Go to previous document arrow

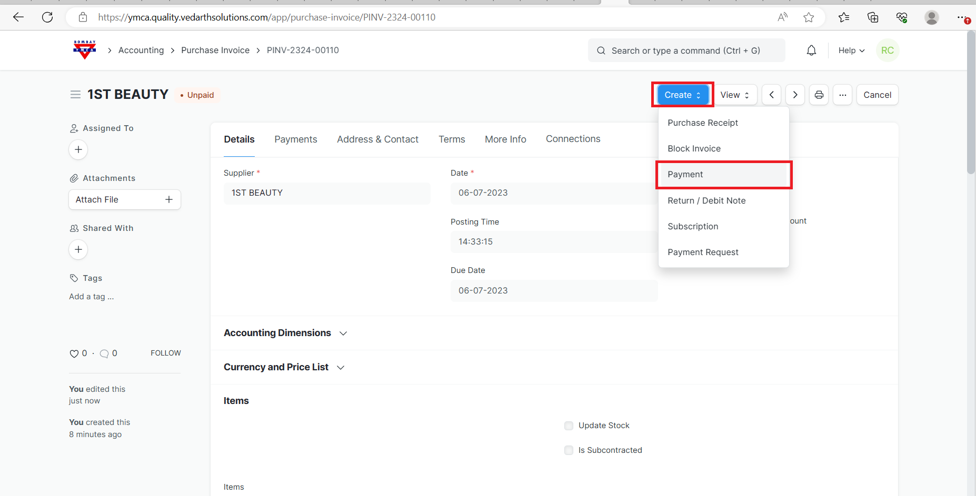pos(771,95)
